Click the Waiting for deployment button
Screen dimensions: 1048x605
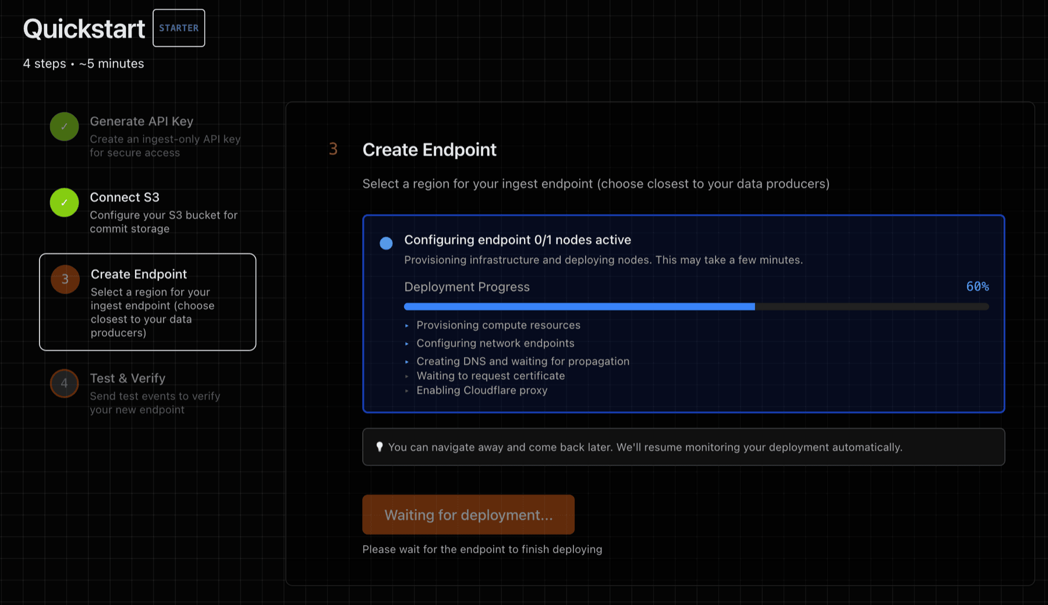[468, 514]
